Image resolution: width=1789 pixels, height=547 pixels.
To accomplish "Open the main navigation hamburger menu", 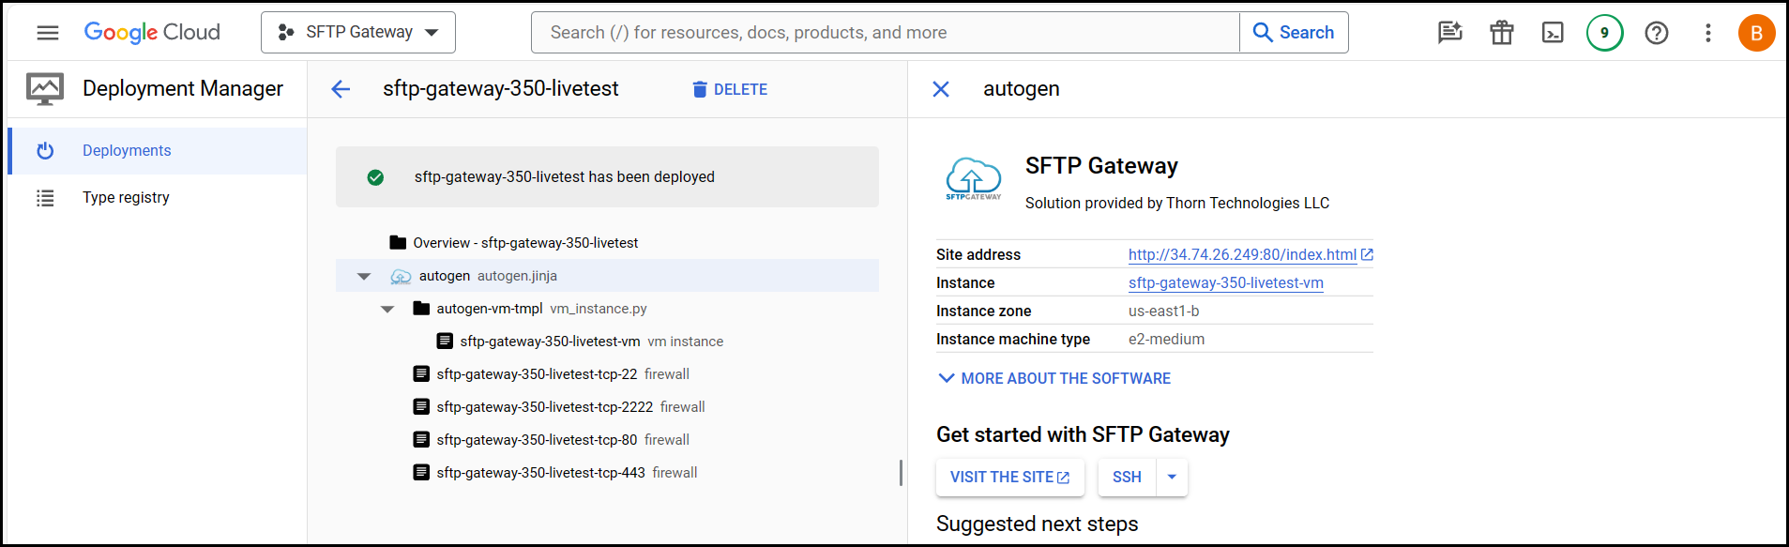I will point(48,33).
